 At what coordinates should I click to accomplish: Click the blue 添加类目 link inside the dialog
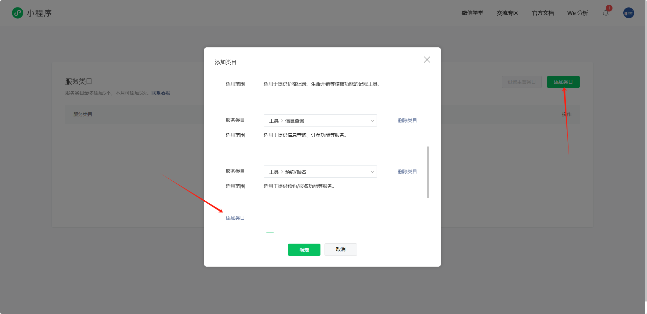(x=235, y=218)
